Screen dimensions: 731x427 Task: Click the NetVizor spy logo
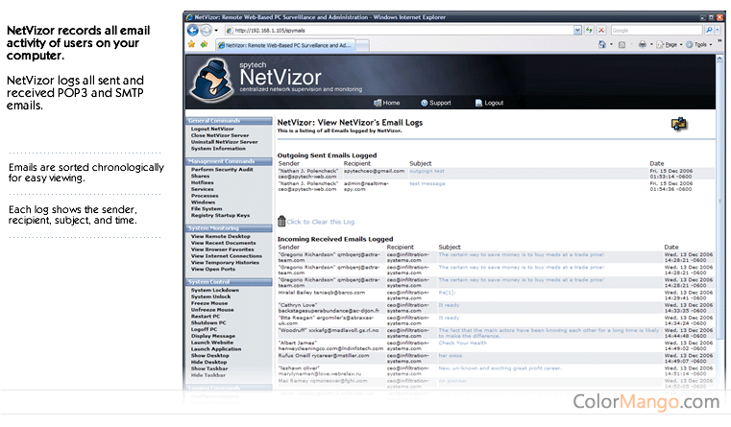pos(212,80)
